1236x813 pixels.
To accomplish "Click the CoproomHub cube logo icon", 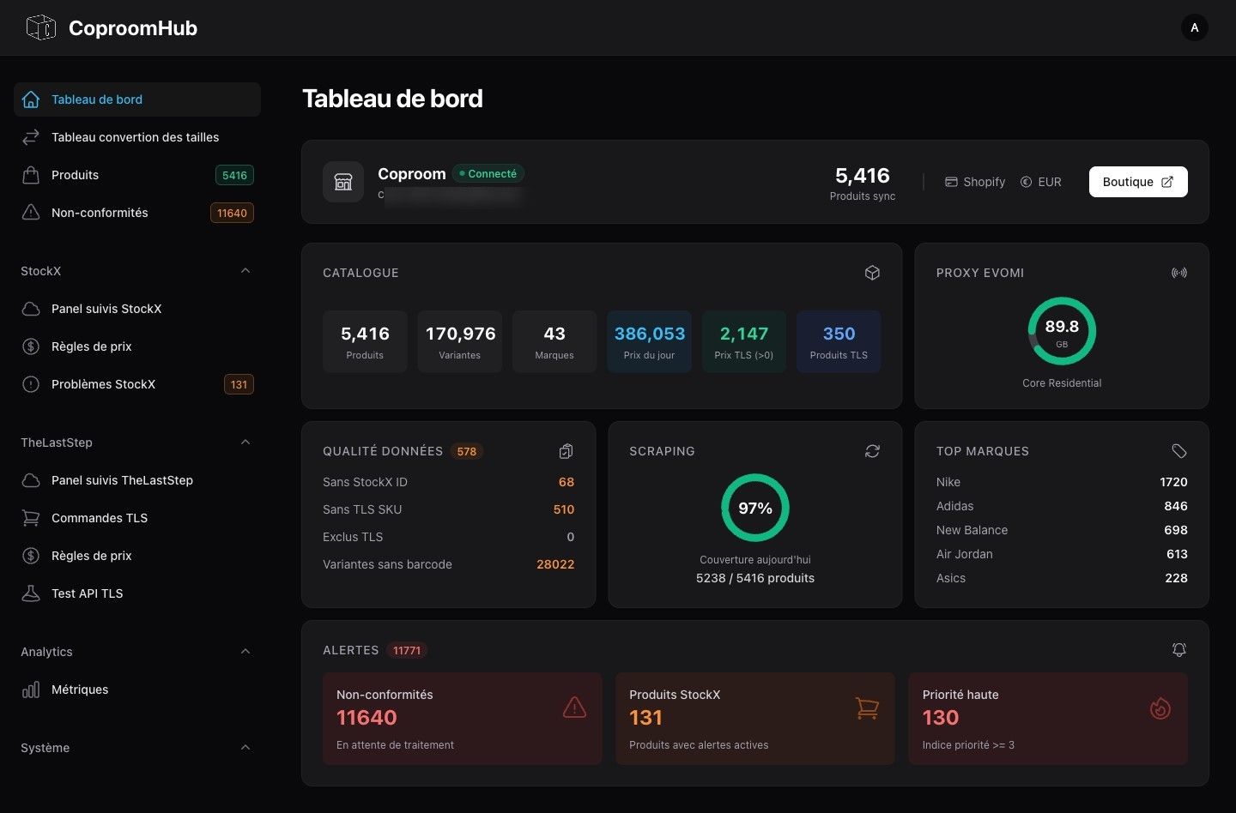I will 40,28.
